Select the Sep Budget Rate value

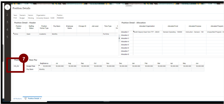[83, 66]
